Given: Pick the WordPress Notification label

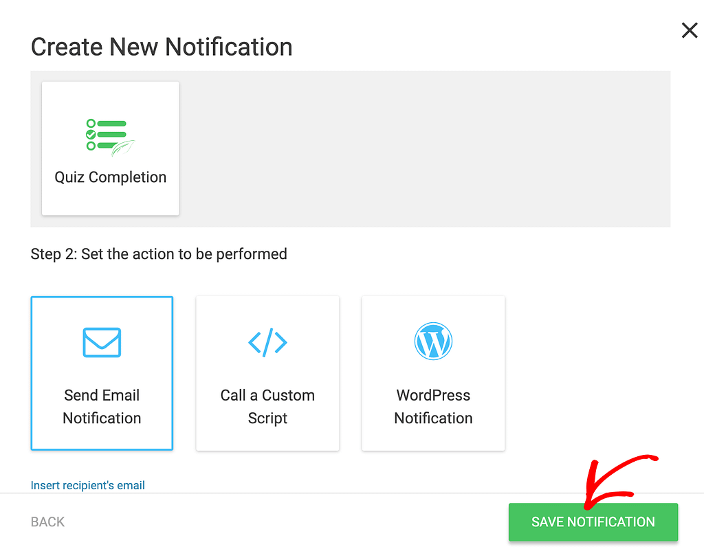Looking at the screenshot, I should click(x=433, y=407).
